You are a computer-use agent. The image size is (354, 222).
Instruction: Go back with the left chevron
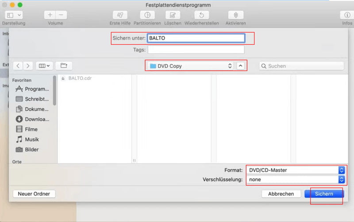pos(18,66)
